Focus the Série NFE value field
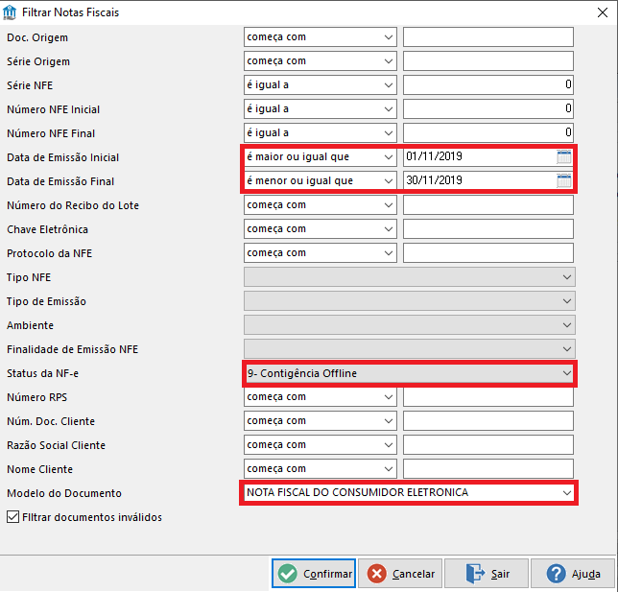Viewport: 618px width, 592px height. click(x=487, y=85)
